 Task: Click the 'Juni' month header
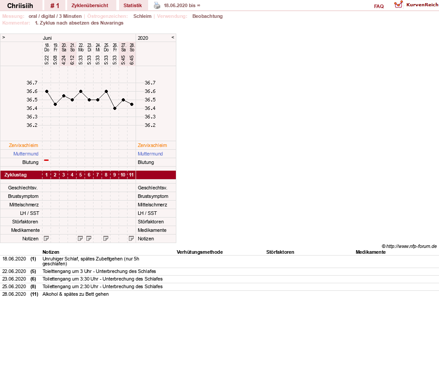click(x=47, y=38)
